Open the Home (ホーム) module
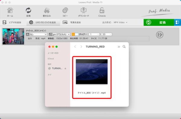181x119 pixels. (x=10, y=12)
